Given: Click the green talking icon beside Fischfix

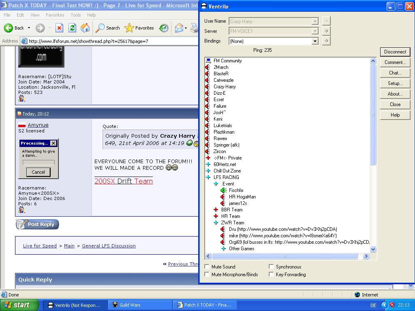Looking at the screenshot, I should point(223,190).
